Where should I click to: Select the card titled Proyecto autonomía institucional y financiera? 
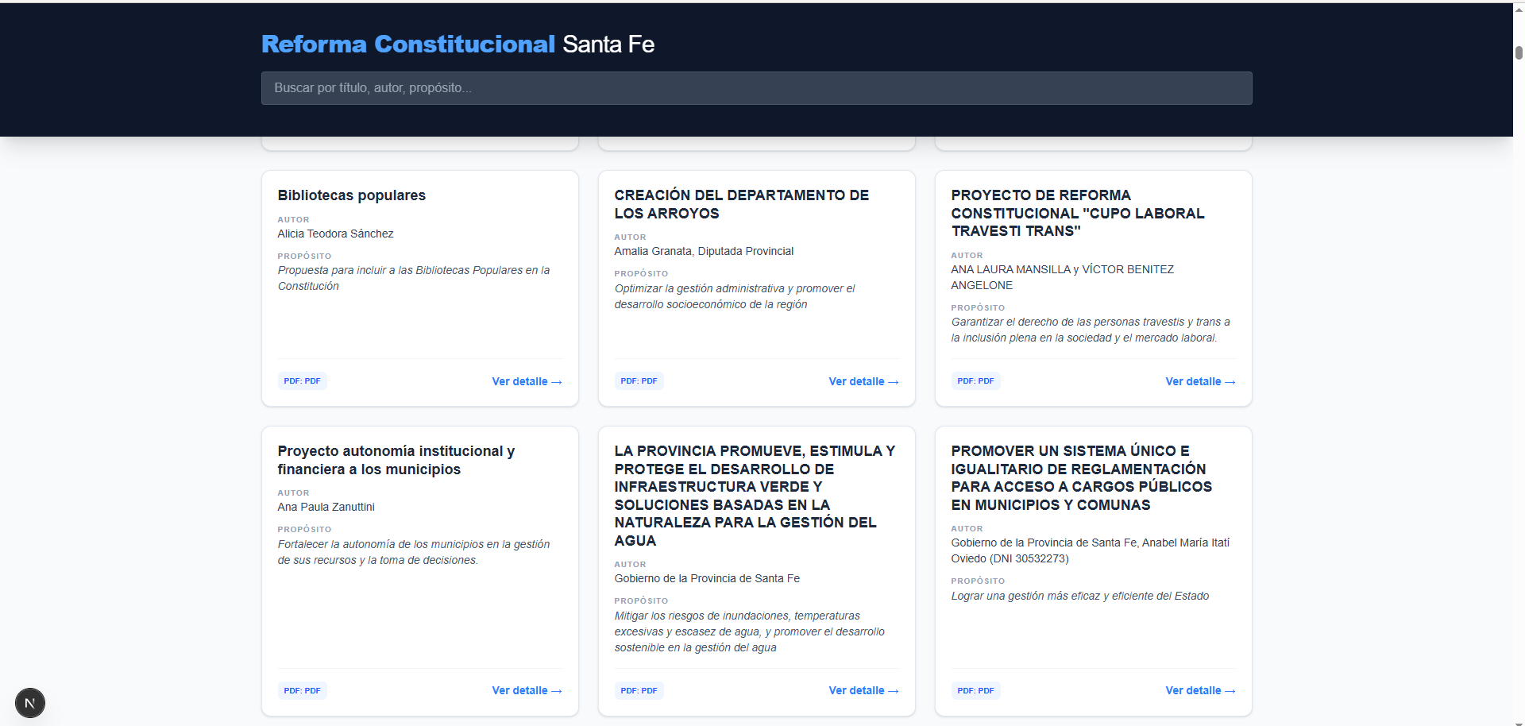(x=396, y=460)
